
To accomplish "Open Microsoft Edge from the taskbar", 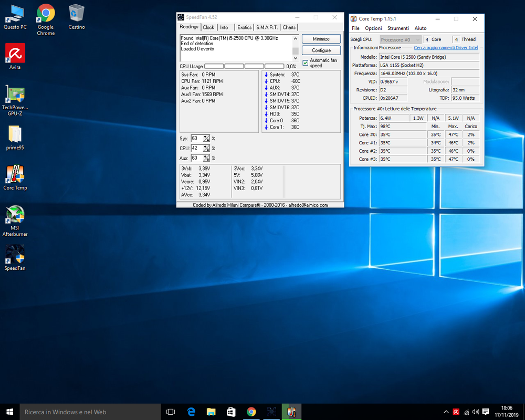I will 191,412.
